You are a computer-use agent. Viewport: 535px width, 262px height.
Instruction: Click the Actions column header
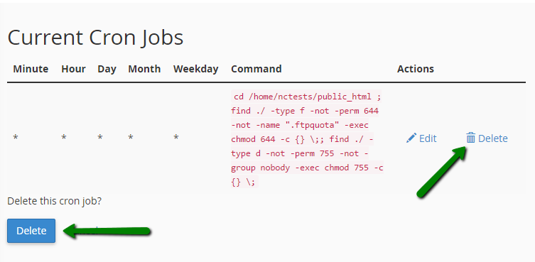pyautogui.click(x=416, y=69)
